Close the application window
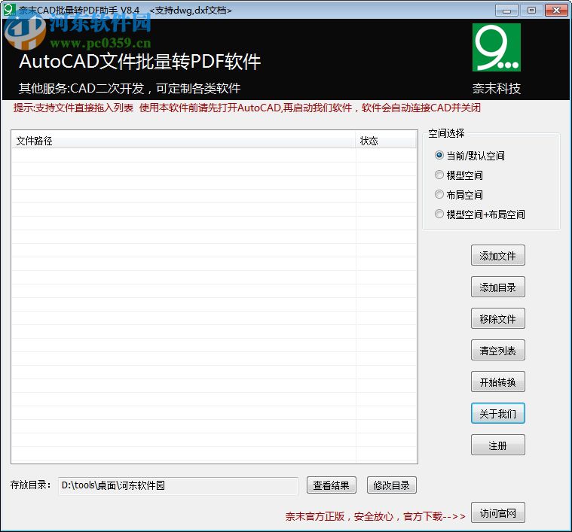This screenshot has height=532, width=572. [556, 11]
